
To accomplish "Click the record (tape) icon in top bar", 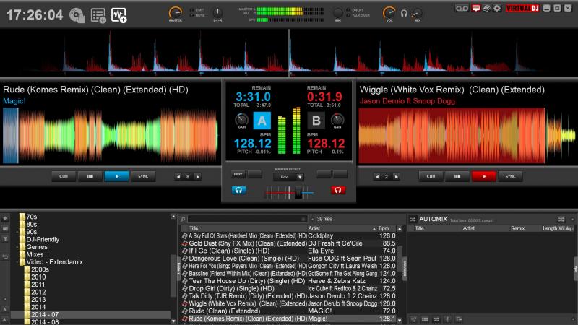I will click(463, 8).
